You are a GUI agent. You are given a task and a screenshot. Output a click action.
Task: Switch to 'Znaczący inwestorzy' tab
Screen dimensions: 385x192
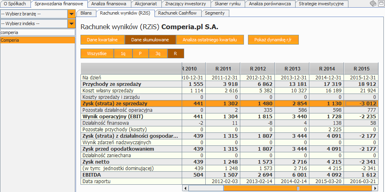pyautogui.click(x=185, y=4)
